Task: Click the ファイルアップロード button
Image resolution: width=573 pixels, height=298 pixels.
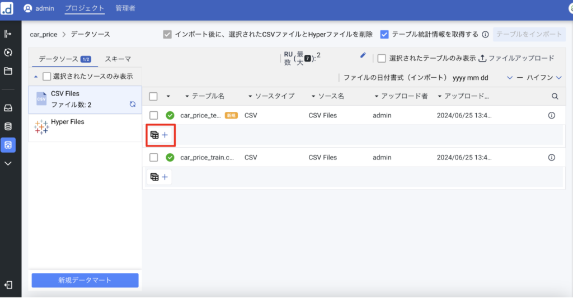Action: click(x=516, y=58)
